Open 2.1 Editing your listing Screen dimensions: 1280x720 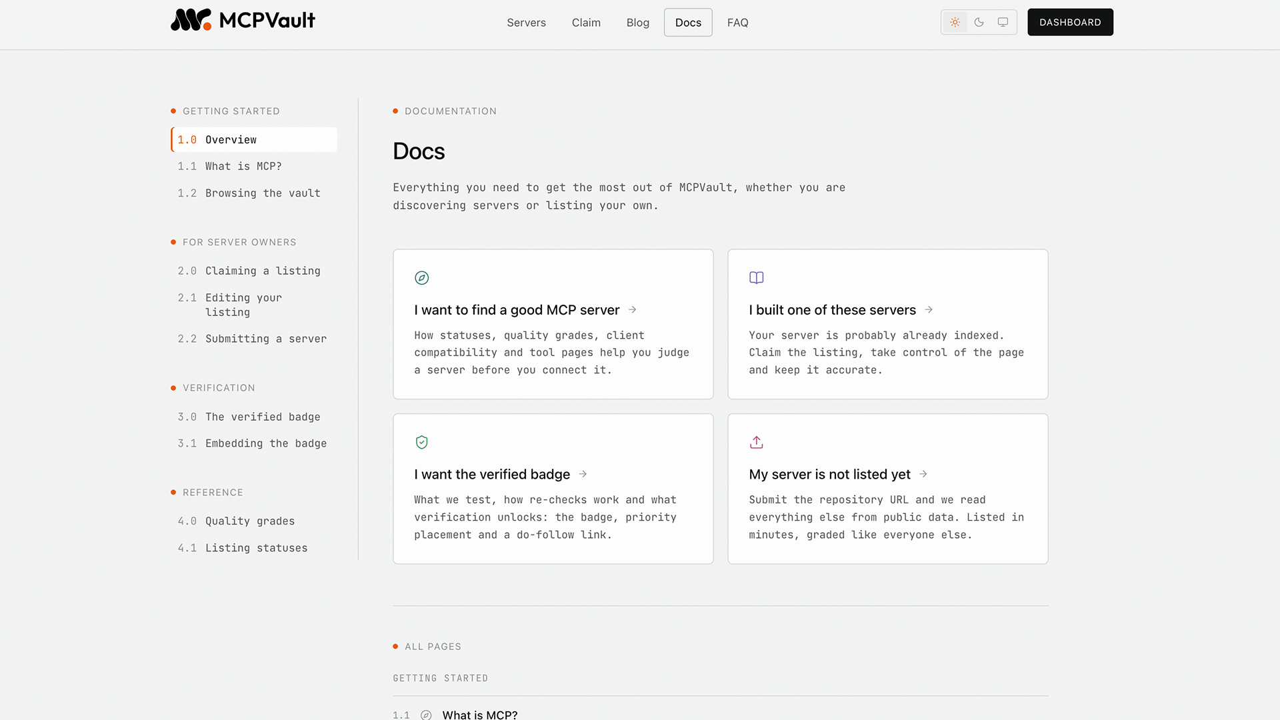click(254, 305)
